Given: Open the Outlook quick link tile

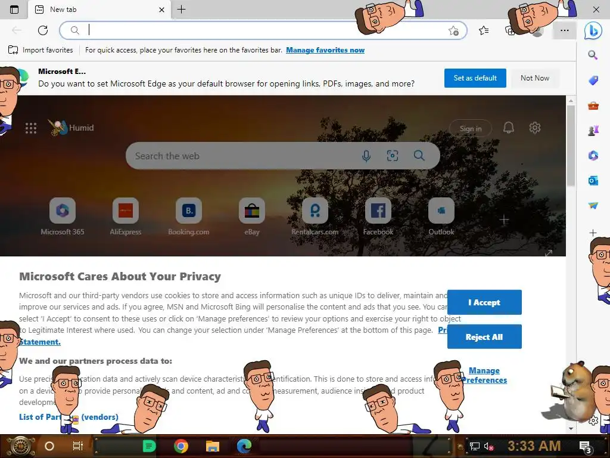Looking at the screenshot, I should pos(441,217).
